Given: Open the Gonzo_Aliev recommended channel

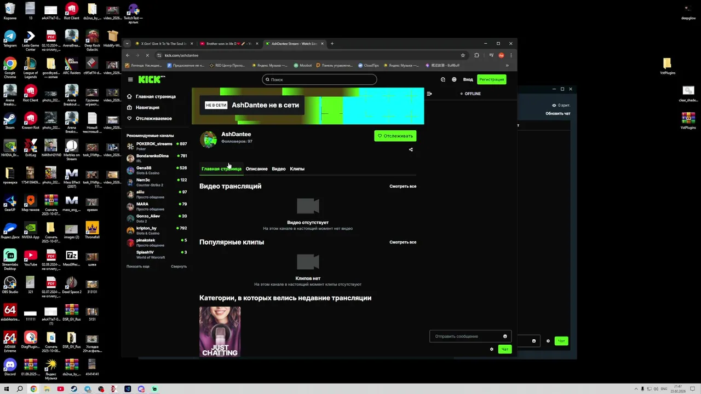Looking at the screenshot, I should click(157, 218).
